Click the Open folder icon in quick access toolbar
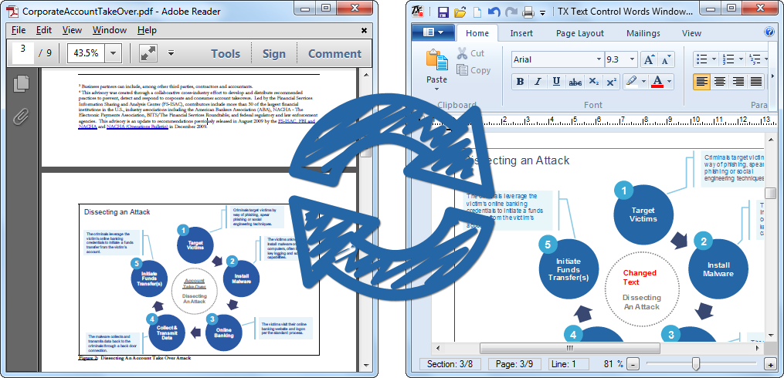Viewport: 784px width, 378px height. tap(460, 12)
